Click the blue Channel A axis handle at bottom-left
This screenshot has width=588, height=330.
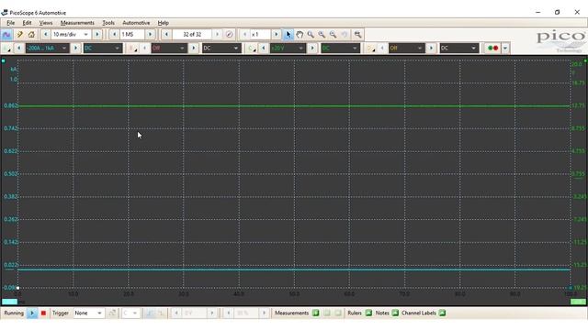[10, 302]
